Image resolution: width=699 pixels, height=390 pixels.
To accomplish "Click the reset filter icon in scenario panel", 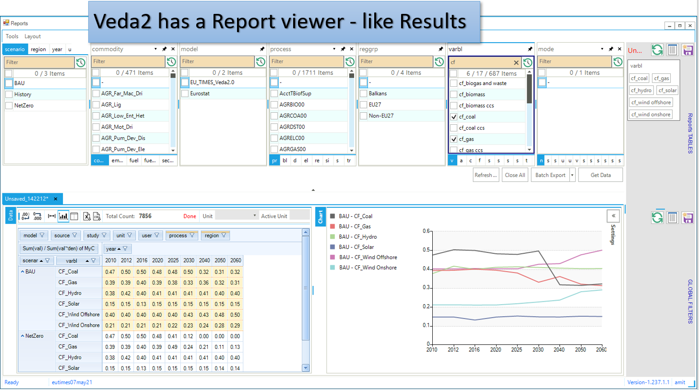I will [x=81, y=62].
